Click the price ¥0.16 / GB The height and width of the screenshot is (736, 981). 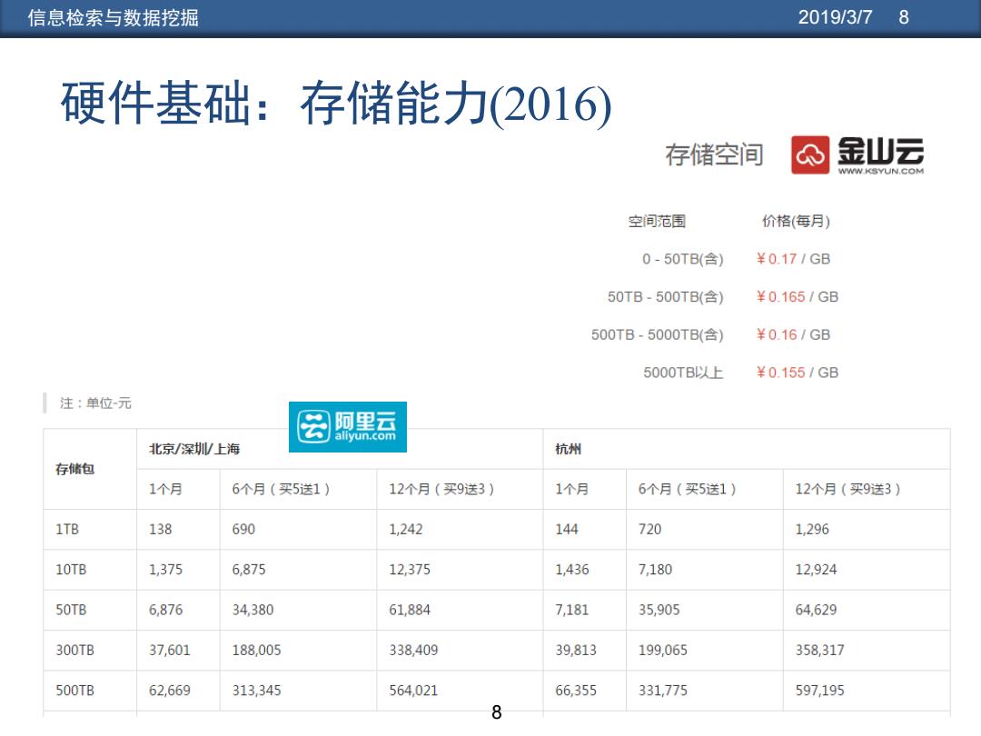pyautogui.click(x=793, y=334)
